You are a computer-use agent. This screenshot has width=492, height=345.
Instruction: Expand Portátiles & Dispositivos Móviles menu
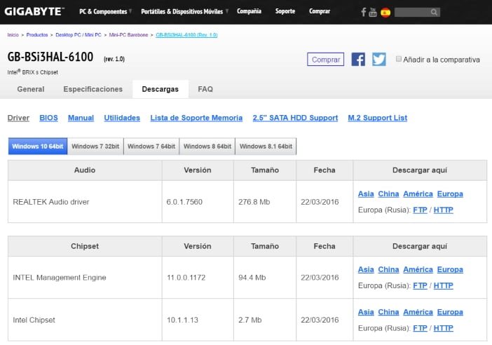(184, 12)
